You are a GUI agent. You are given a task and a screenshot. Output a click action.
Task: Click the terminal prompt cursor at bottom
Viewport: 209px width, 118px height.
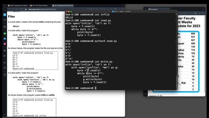tap(95, 88)
